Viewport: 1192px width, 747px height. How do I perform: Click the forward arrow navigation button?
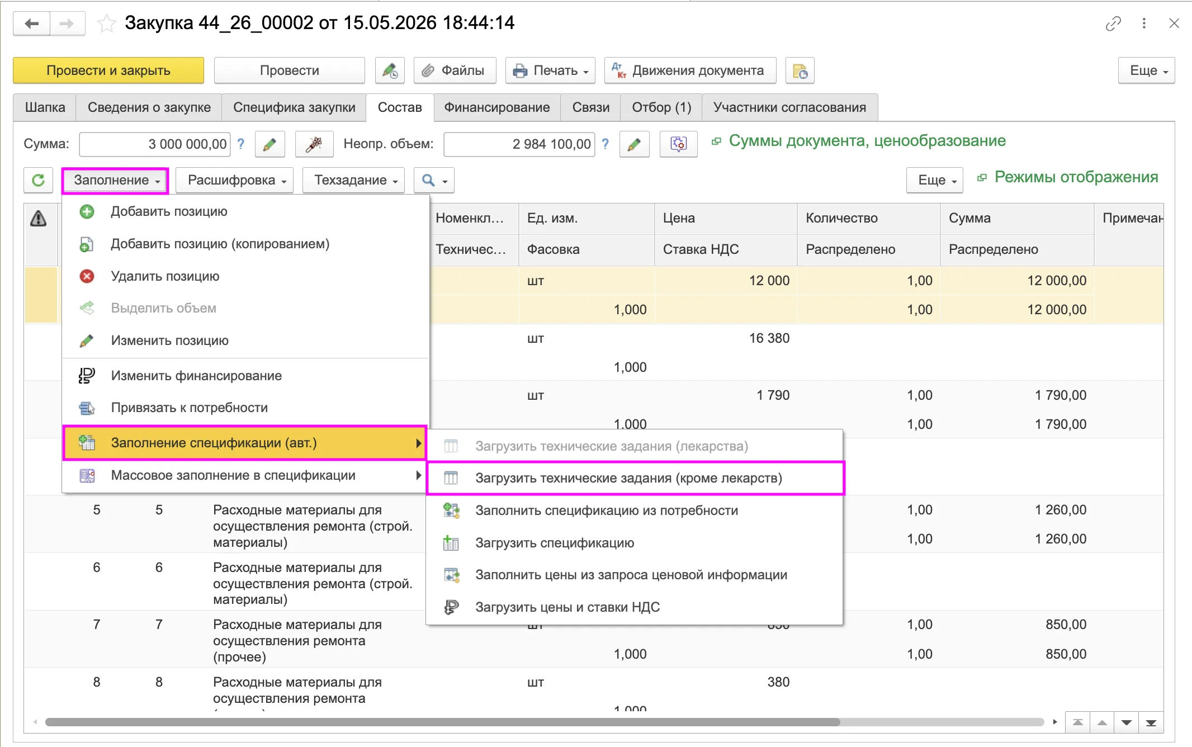pos(67,23)
